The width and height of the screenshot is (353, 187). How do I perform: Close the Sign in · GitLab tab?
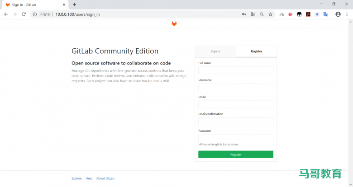tap(64, 5)
